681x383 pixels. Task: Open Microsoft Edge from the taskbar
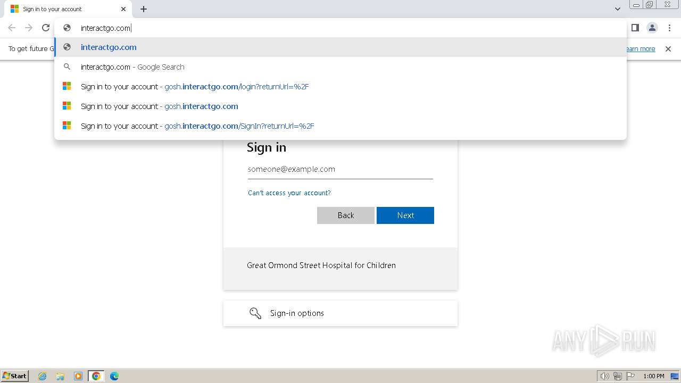(x=114, y=376)
